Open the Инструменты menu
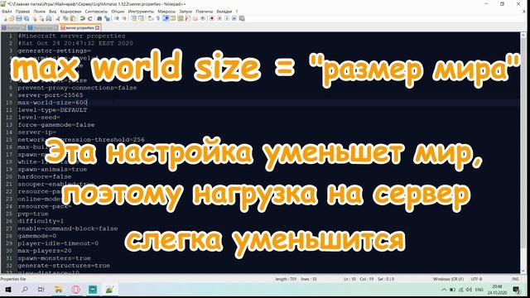530x298 pixels. (141, 11)
